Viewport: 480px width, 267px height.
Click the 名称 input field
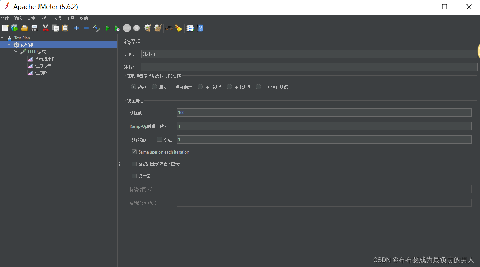tap(309, 54)
